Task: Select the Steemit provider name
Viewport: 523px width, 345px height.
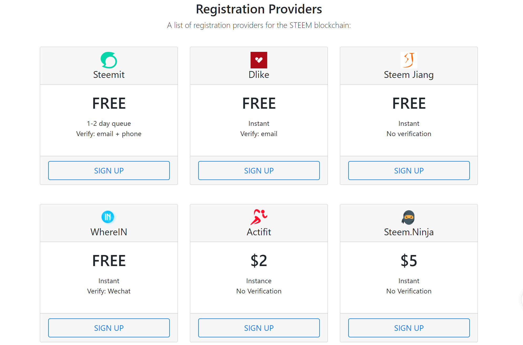Action: click(x=109, y=75)
